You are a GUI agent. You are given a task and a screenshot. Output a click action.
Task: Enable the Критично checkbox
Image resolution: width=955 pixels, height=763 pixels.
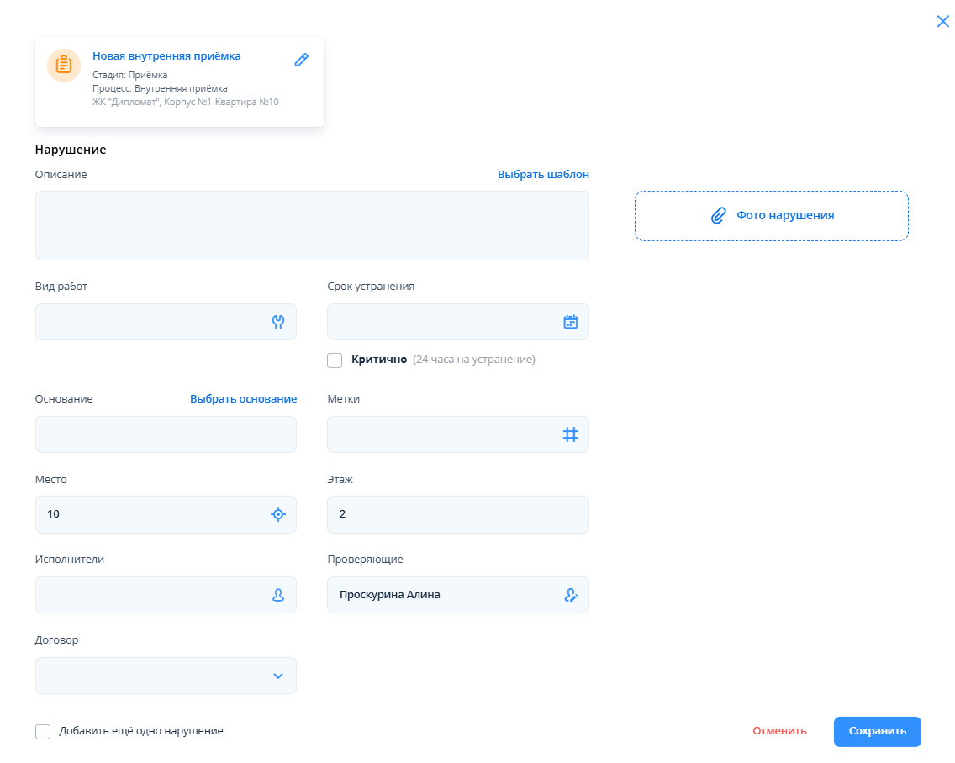click(335, 360)
